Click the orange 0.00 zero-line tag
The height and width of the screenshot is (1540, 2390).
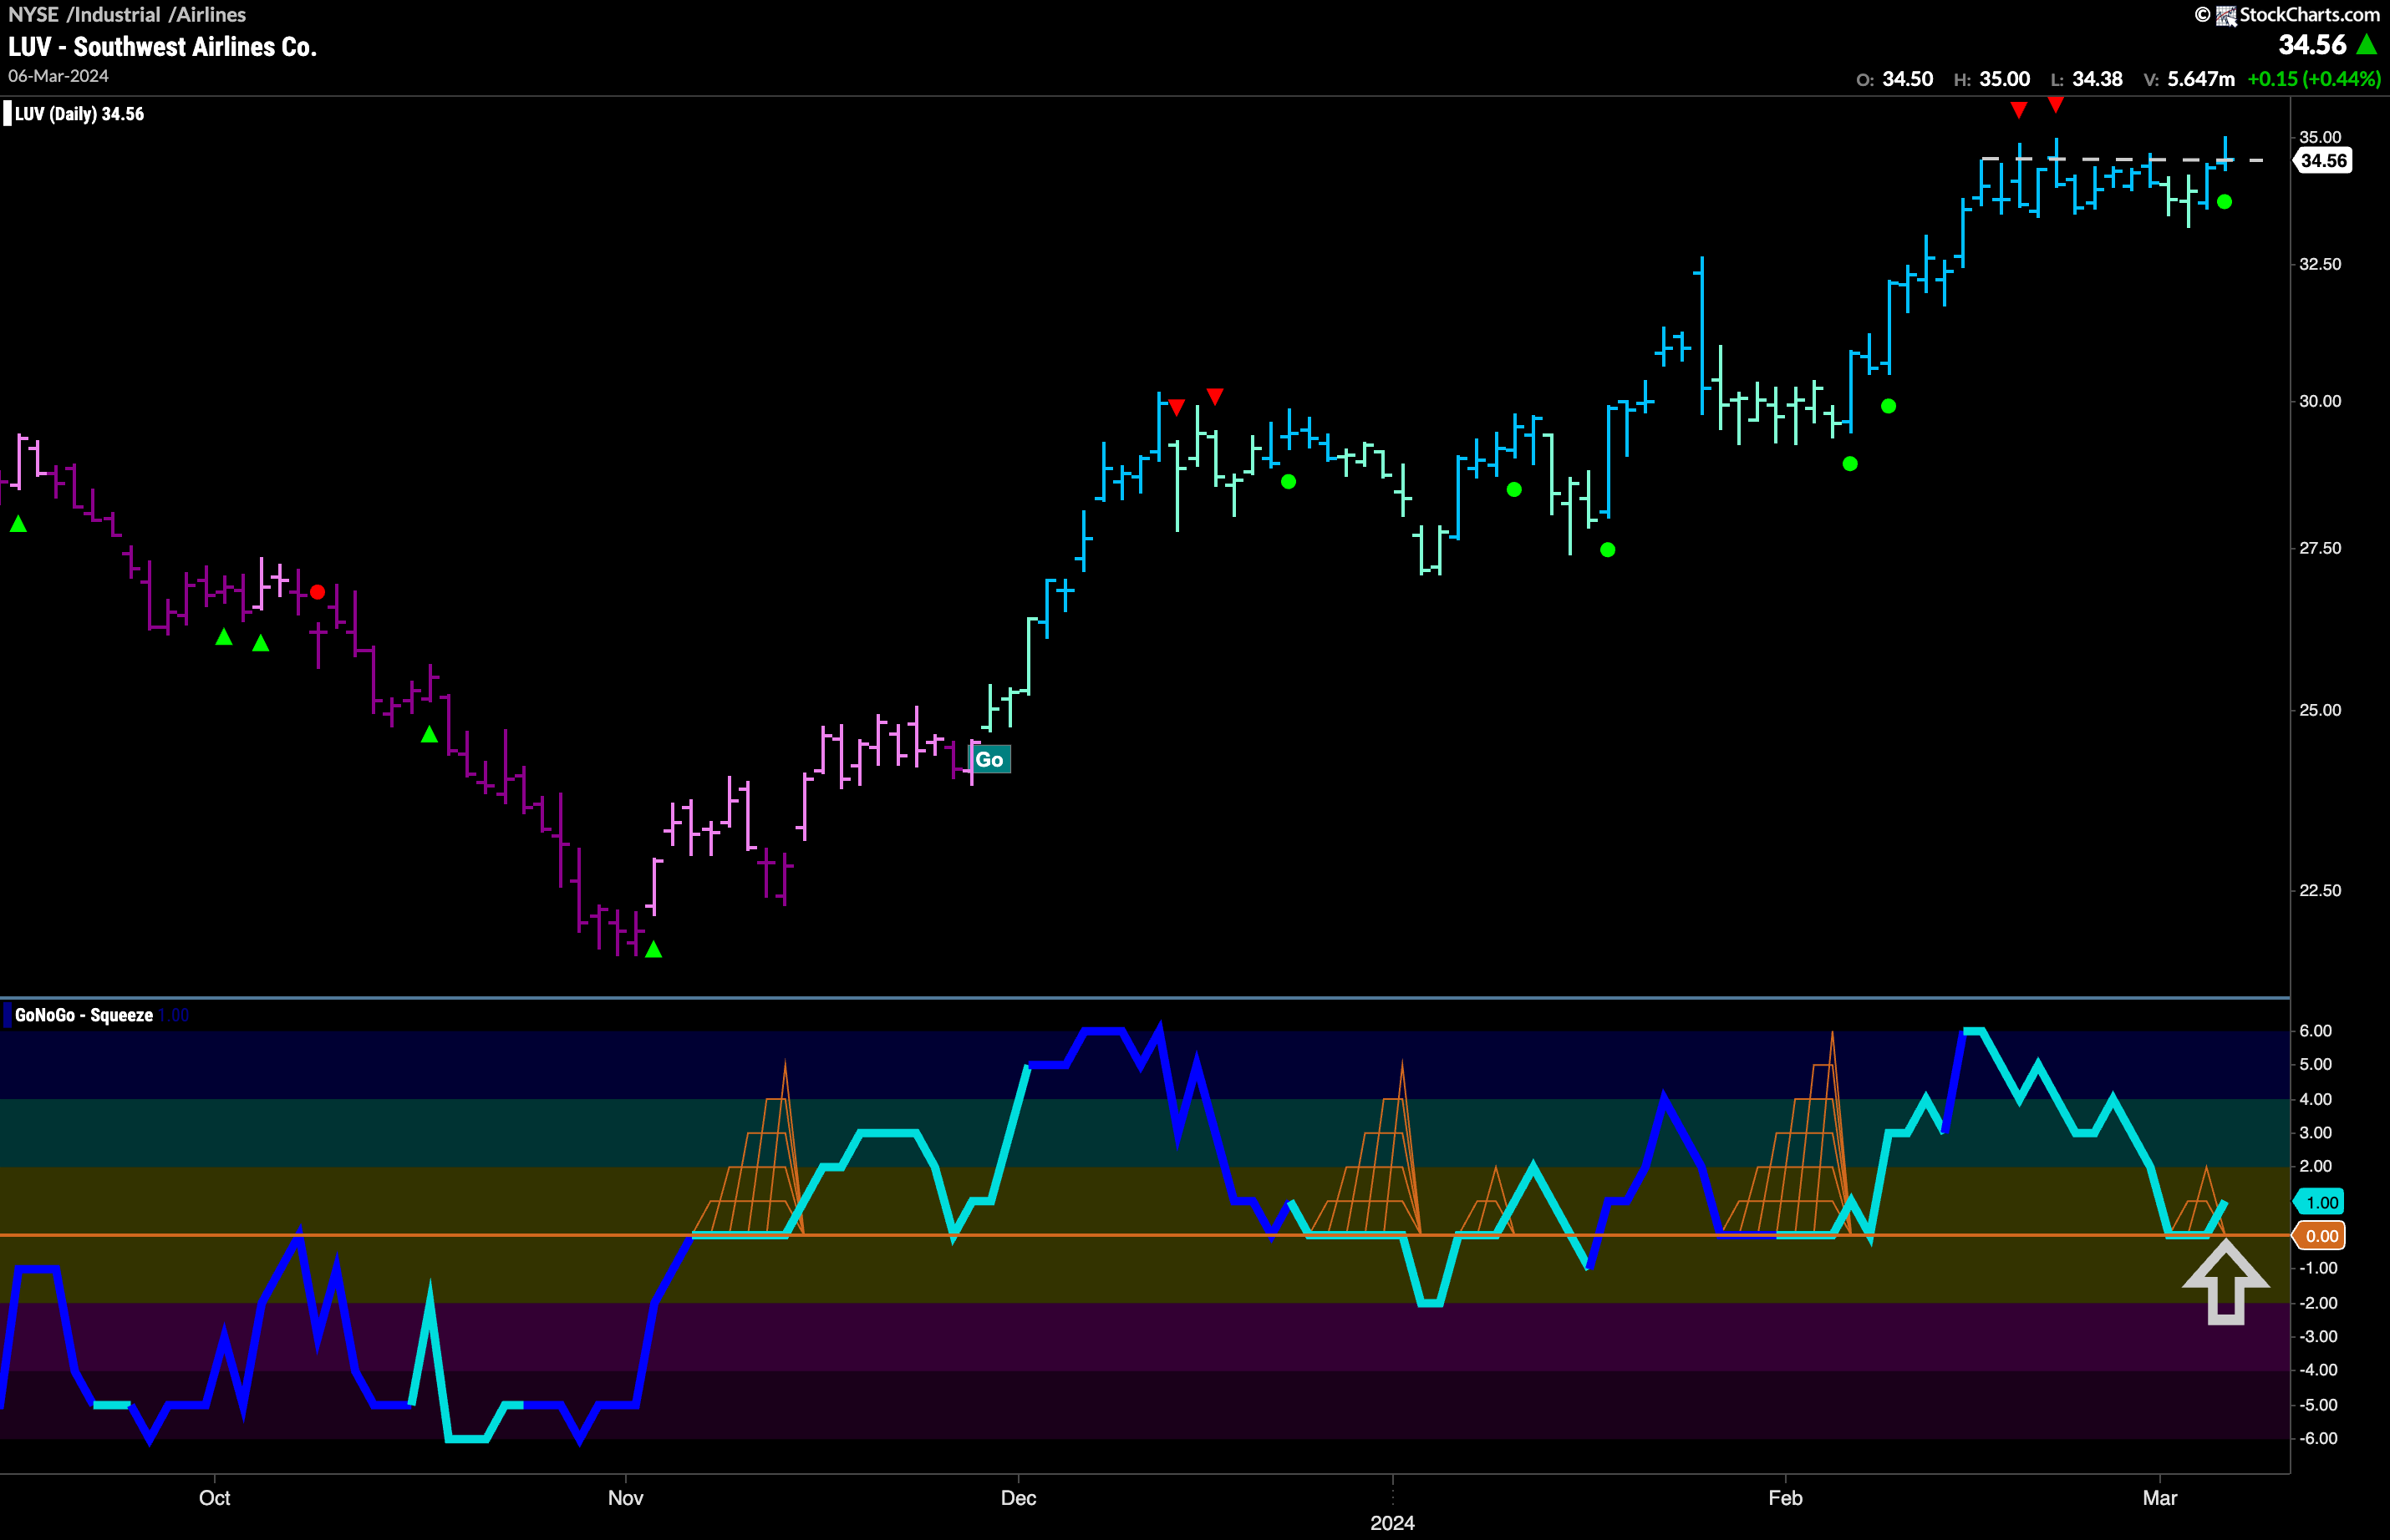2321,1236
